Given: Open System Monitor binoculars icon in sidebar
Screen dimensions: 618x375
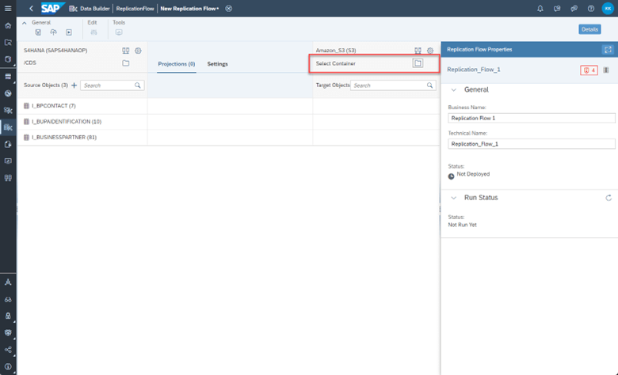Looking at the screenshot, I should click(x=8, y=300).
